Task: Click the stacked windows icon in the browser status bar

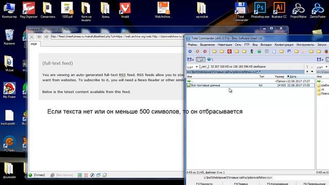Action: (x=98, y=175)
